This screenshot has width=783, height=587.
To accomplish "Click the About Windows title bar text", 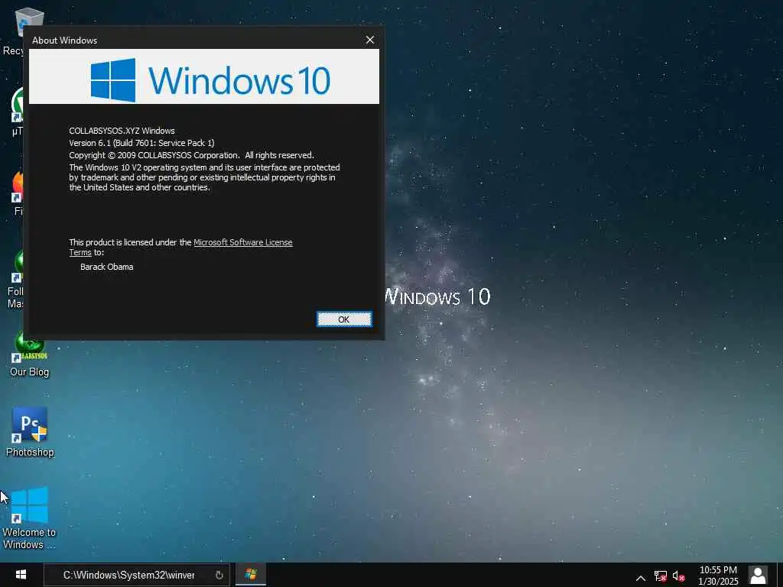I will 64,41.
